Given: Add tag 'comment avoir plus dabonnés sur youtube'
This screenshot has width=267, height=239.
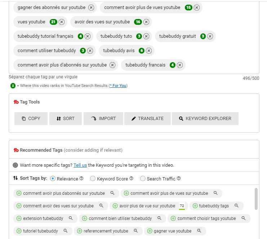Looking at the screenshot, I should pyautogui.click(x=19, y=193).
